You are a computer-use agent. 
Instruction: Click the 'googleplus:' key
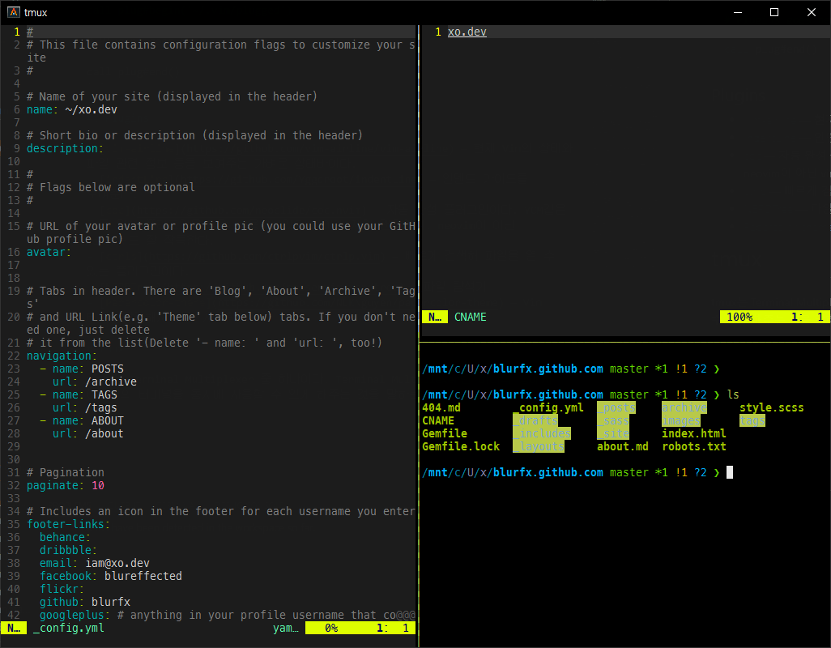click(x=75, y=615)
